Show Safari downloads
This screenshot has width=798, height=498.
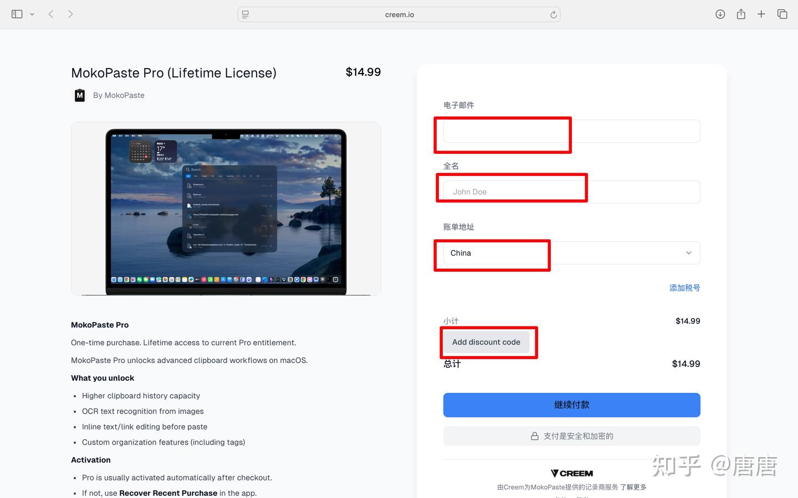point(720,14)
